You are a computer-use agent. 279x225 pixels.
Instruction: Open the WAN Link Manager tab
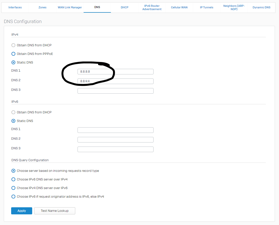pyautogui.click(x=70, y=7)
